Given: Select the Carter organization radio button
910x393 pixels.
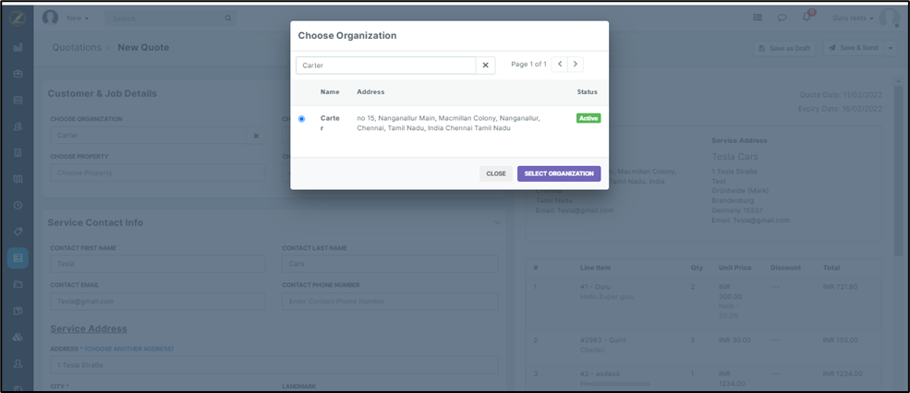Looking at the screenshot, I should coord(301,119).
